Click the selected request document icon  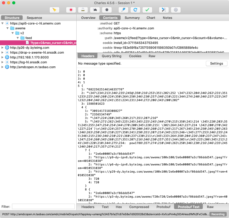coord(27,43)
